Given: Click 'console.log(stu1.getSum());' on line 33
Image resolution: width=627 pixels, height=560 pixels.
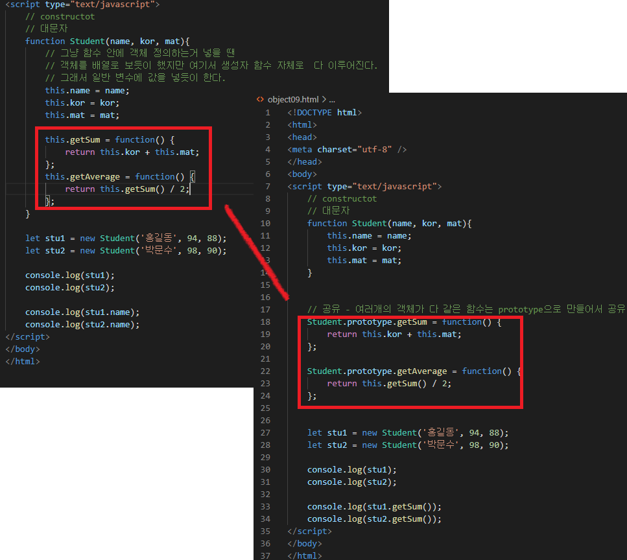Looking at the screenshot, I should pyautogui.click(x=374, y=507).
